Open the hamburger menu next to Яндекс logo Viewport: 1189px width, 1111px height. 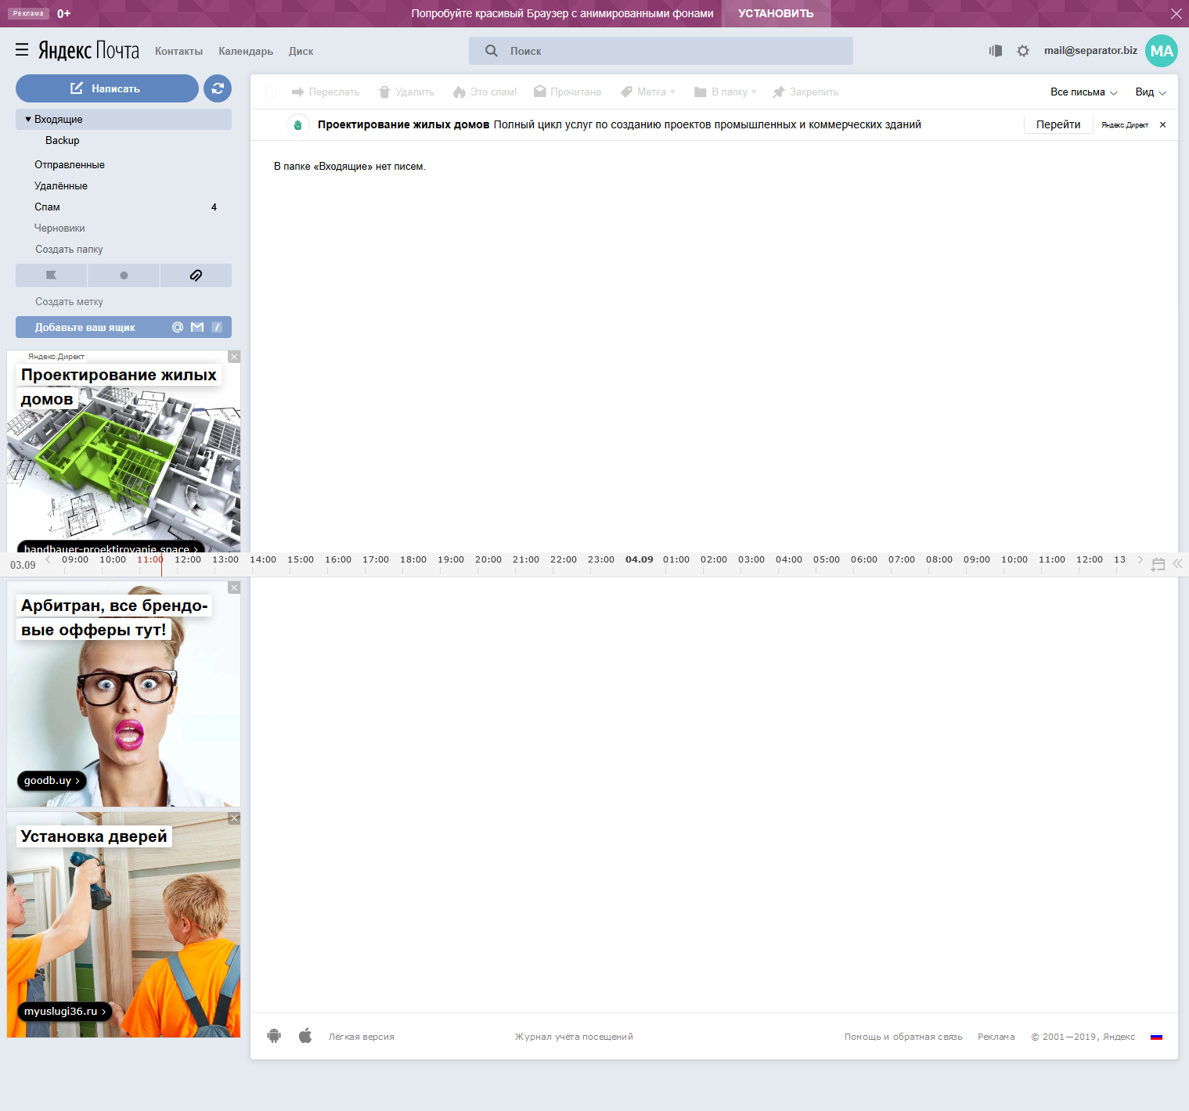pos(22,50)
